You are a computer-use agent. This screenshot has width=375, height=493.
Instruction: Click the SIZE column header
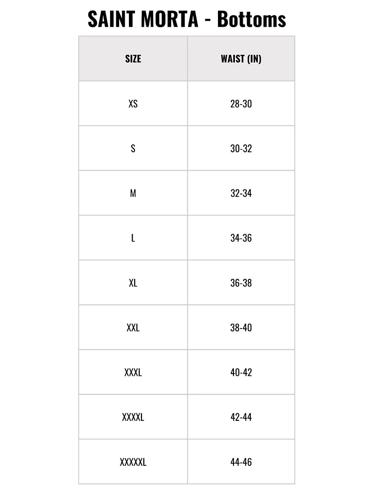[133, 59]
